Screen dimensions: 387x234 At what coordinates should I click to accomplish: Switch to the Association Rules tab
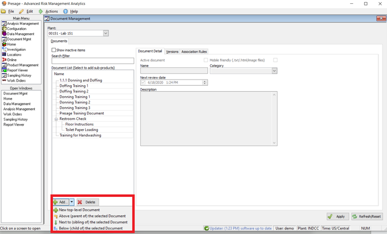coord(193,51)
